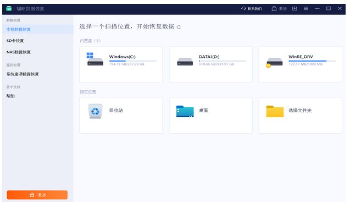
Task: Click the 内置盘 (3) section header
Action: pos(90,41)
